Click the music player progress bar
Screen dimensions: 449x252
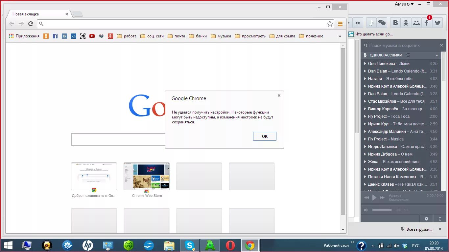403,204
